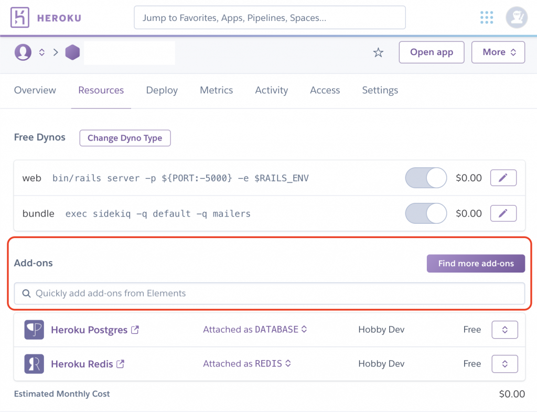Favorite the app with the star icon
The width and height of the screenshot is (537, 412).
point(378,52)
